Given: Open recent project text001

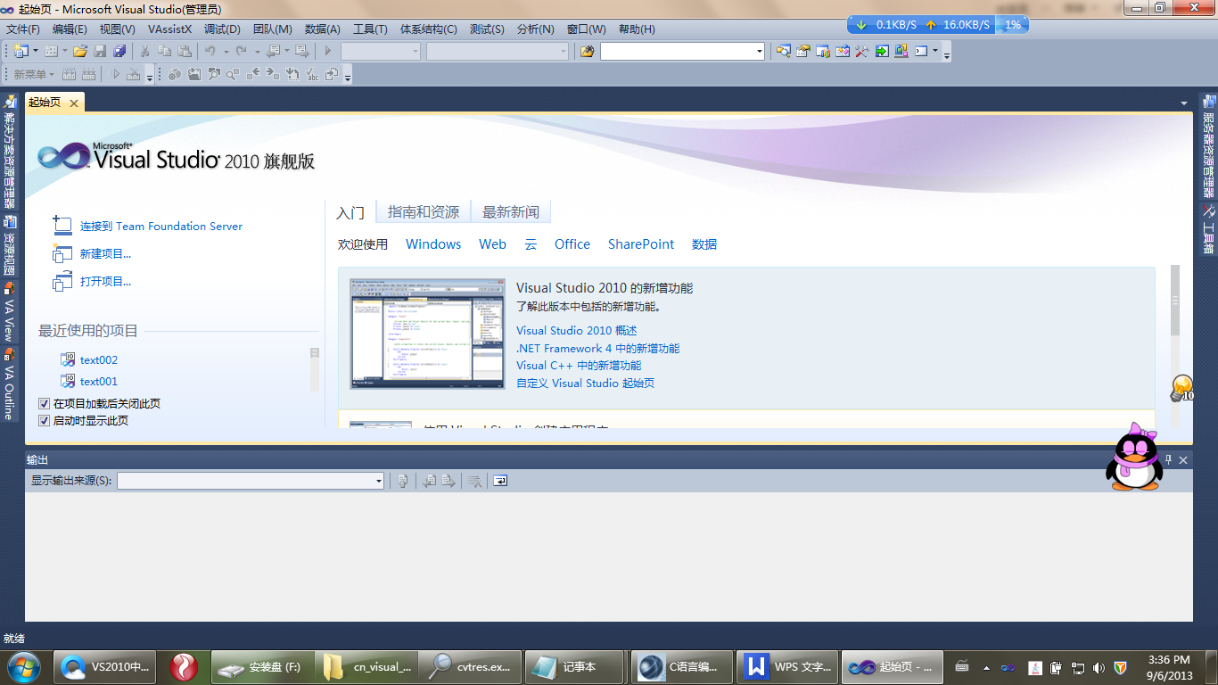Looking at the screenshot, I should [x=99, y=382].
